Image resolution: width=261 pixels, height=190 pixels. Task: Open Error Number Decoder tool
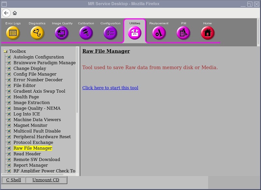tap(38, 80)
